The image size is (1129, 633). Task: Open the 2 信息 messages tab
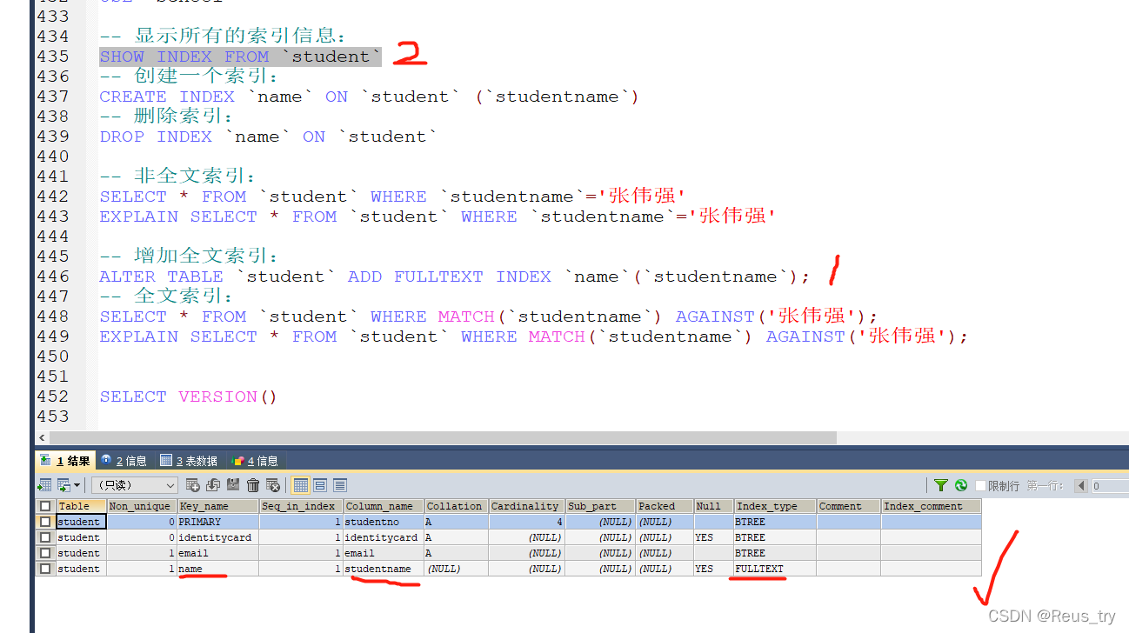pos(124,461)
